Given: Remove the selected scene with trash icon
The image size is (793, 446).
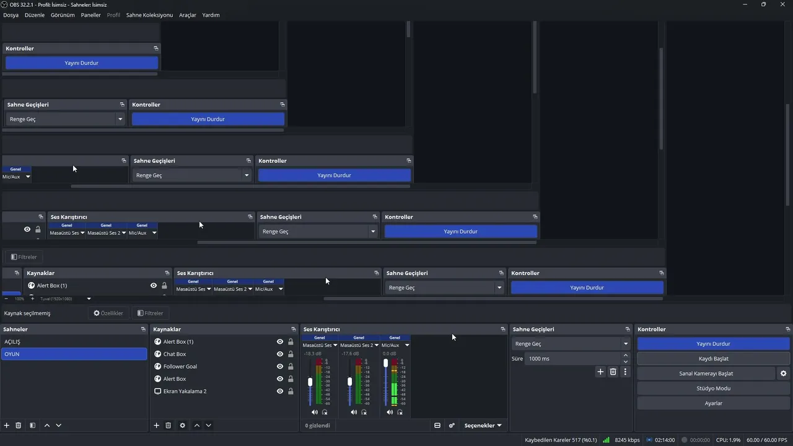Looking at the screenshot, I should [19, 426].
